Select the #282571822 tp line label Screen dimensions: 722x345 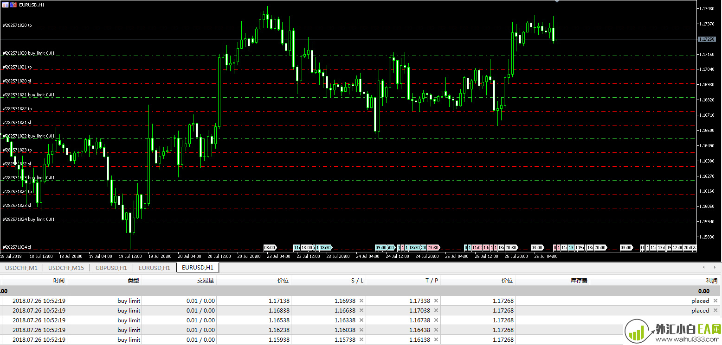pos(17,109)
